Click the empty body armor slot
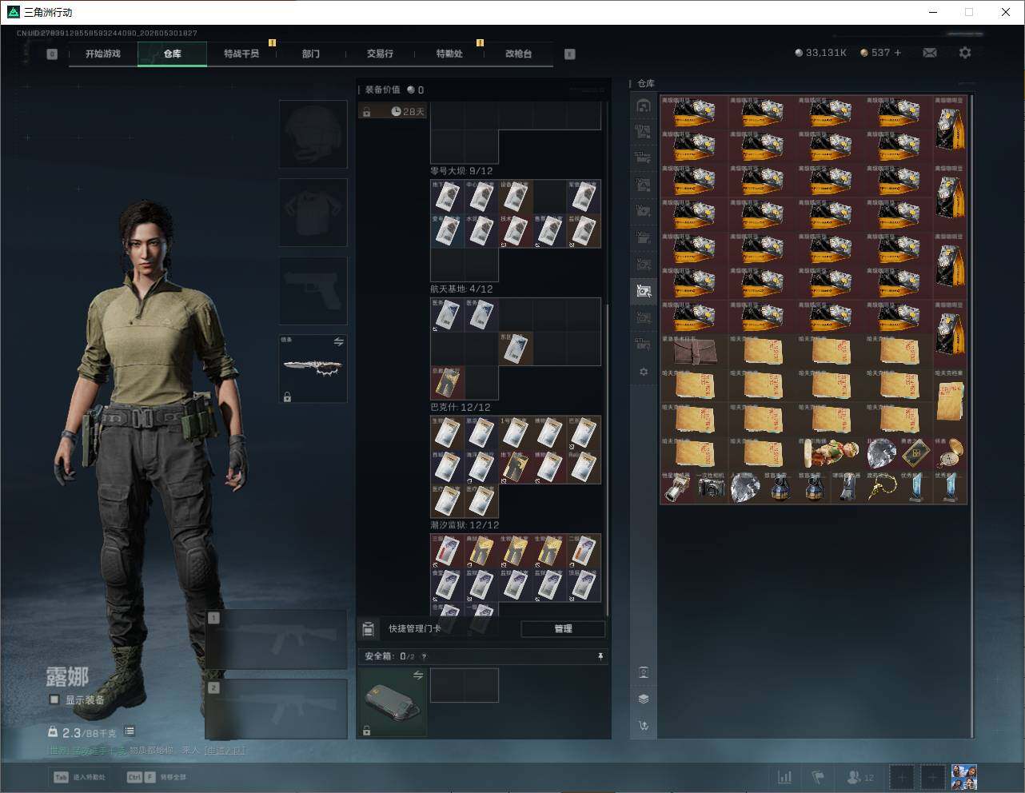The image size is (1025, 793). pyautogui.click(x=313, y=213)
